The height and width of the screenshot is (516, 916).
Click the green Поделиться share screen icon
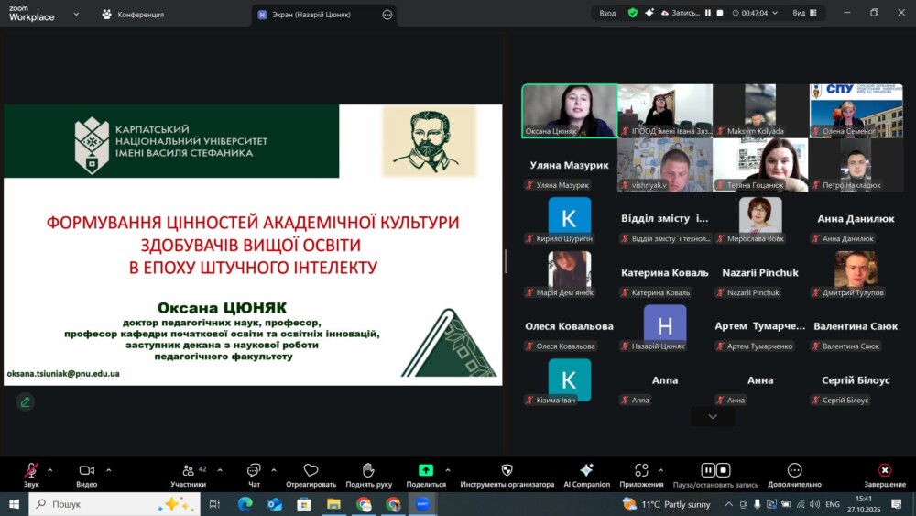pyautogui.click(x=426, y=471)
